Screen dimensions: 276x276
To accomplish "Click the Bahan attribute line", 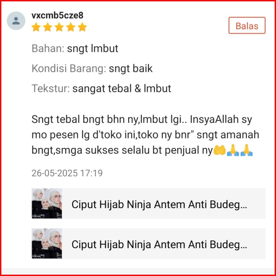I will [75, 48].
